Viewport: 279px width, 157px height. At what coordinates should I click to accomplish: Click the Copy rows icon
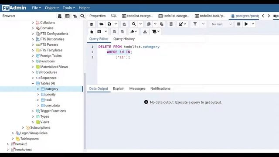click(x=149, y=24)
